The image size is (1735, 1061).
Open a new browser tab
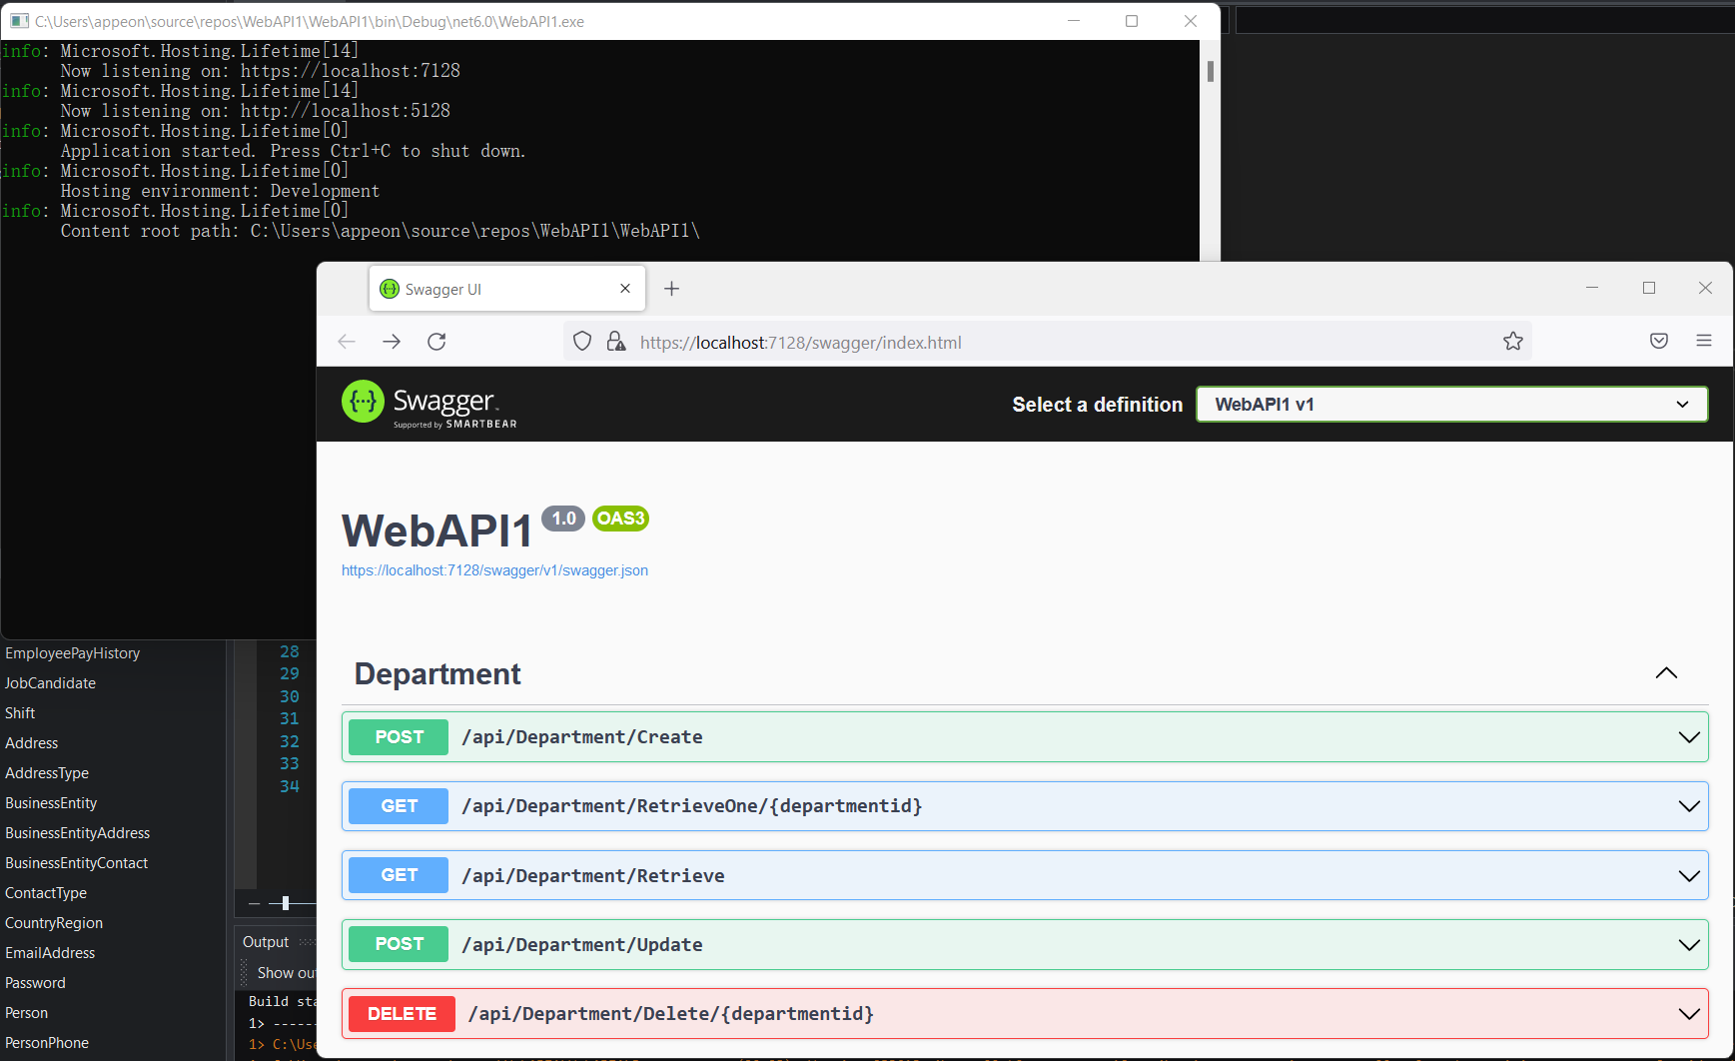tap(672, 289)
